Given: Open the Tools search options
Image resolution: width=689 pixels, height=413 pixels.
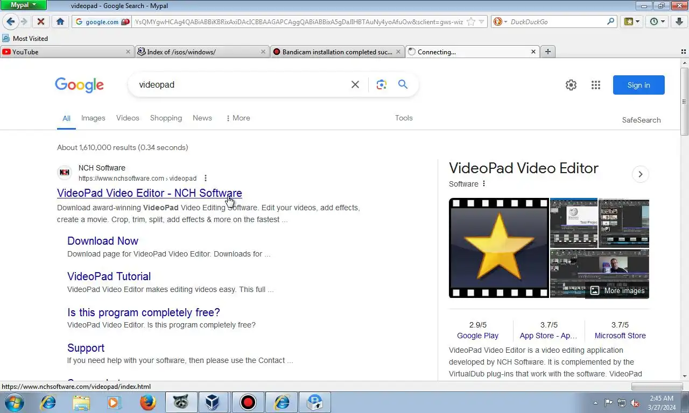Looking at the screenshot, I should (x=404, y=118).
